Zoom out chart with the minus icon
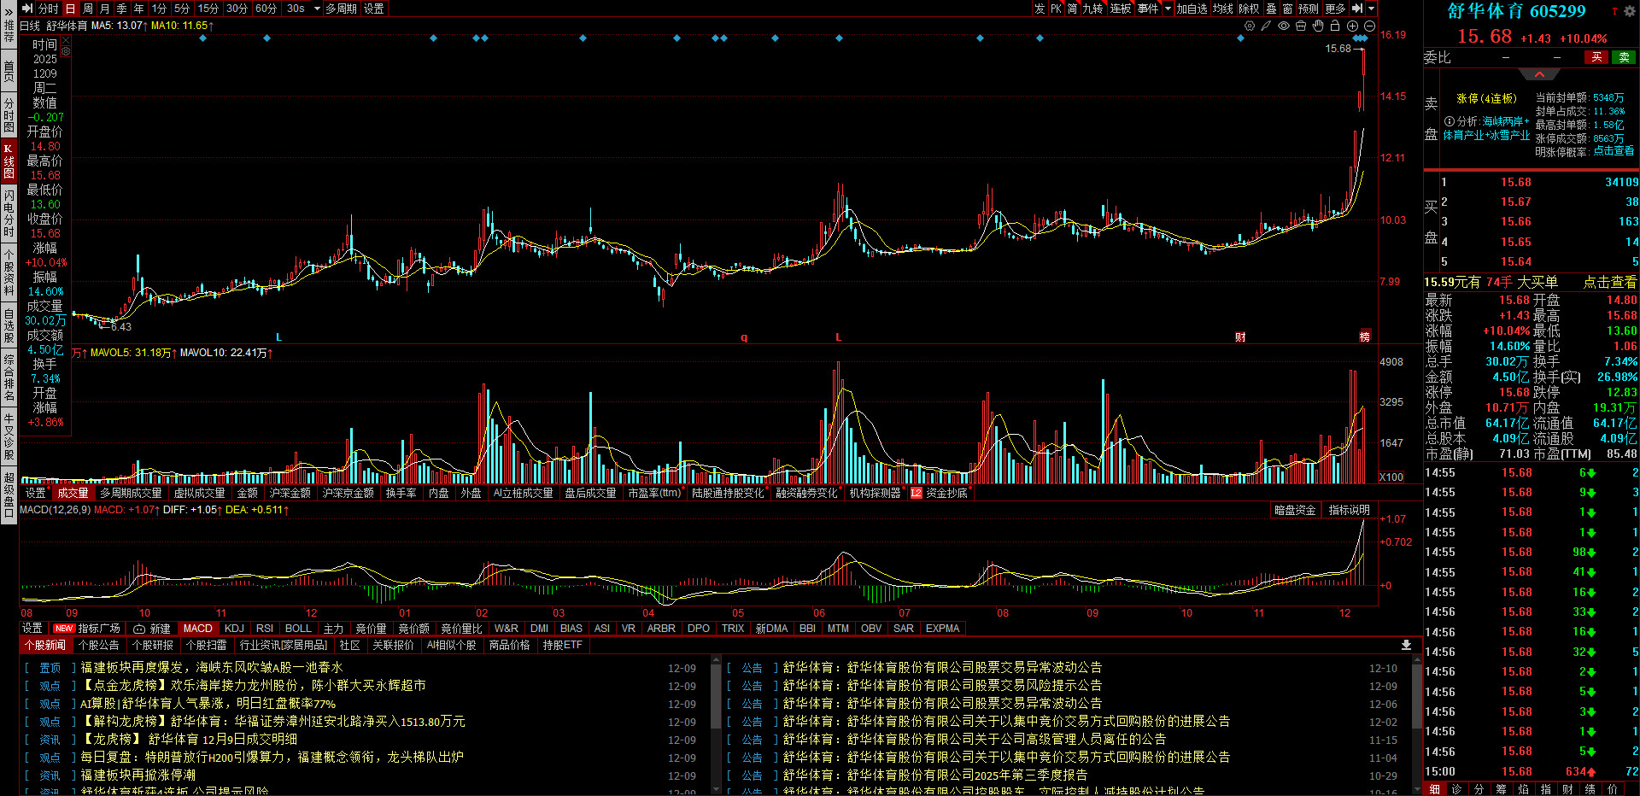1640x796 pixels. pos(1369,26)
